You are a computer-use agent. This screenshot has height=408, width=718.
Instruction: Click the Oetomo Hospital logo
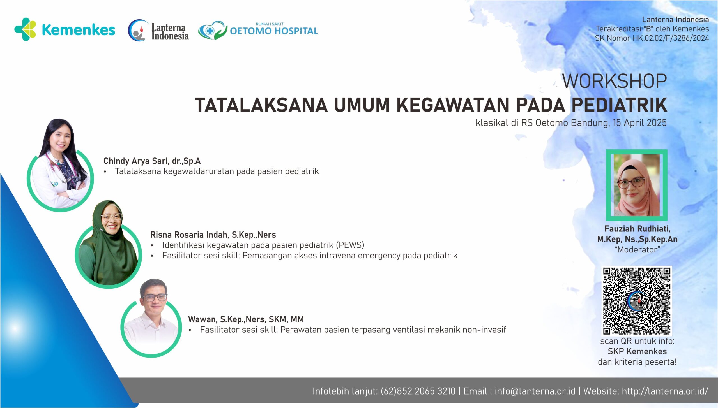(258, 30)
